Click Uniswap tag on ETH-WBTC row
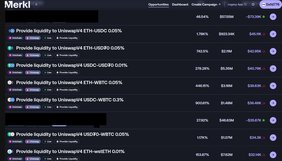282x161 pixels. coord(33,90)
